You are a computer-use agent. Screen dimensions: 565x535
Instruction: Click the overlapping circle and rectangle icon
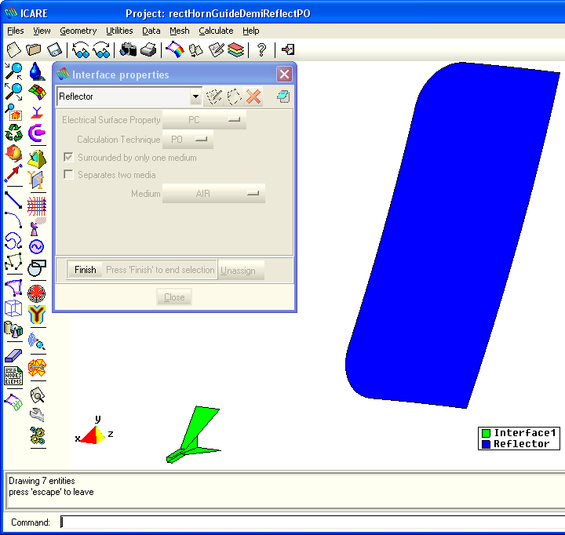37,267
